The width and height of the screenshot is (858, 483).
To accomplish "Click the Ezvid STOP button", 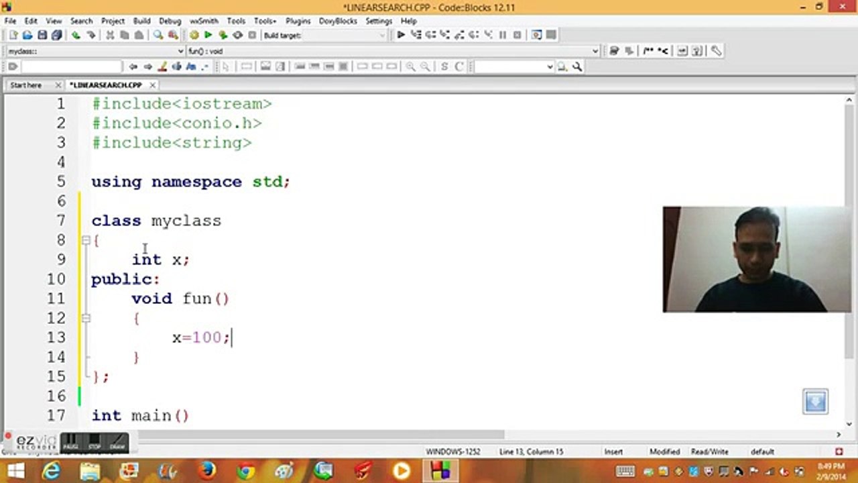I will coord(94,442).
